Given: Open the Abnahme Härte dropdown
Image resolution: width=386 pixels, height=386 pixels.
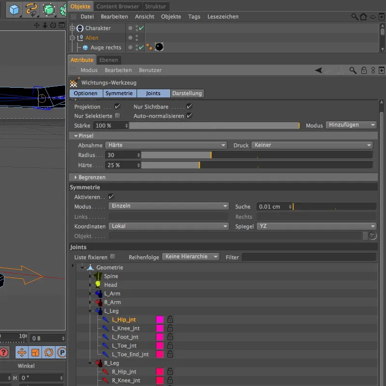Looking at the screenshot, I should click(x=166, y=145).
